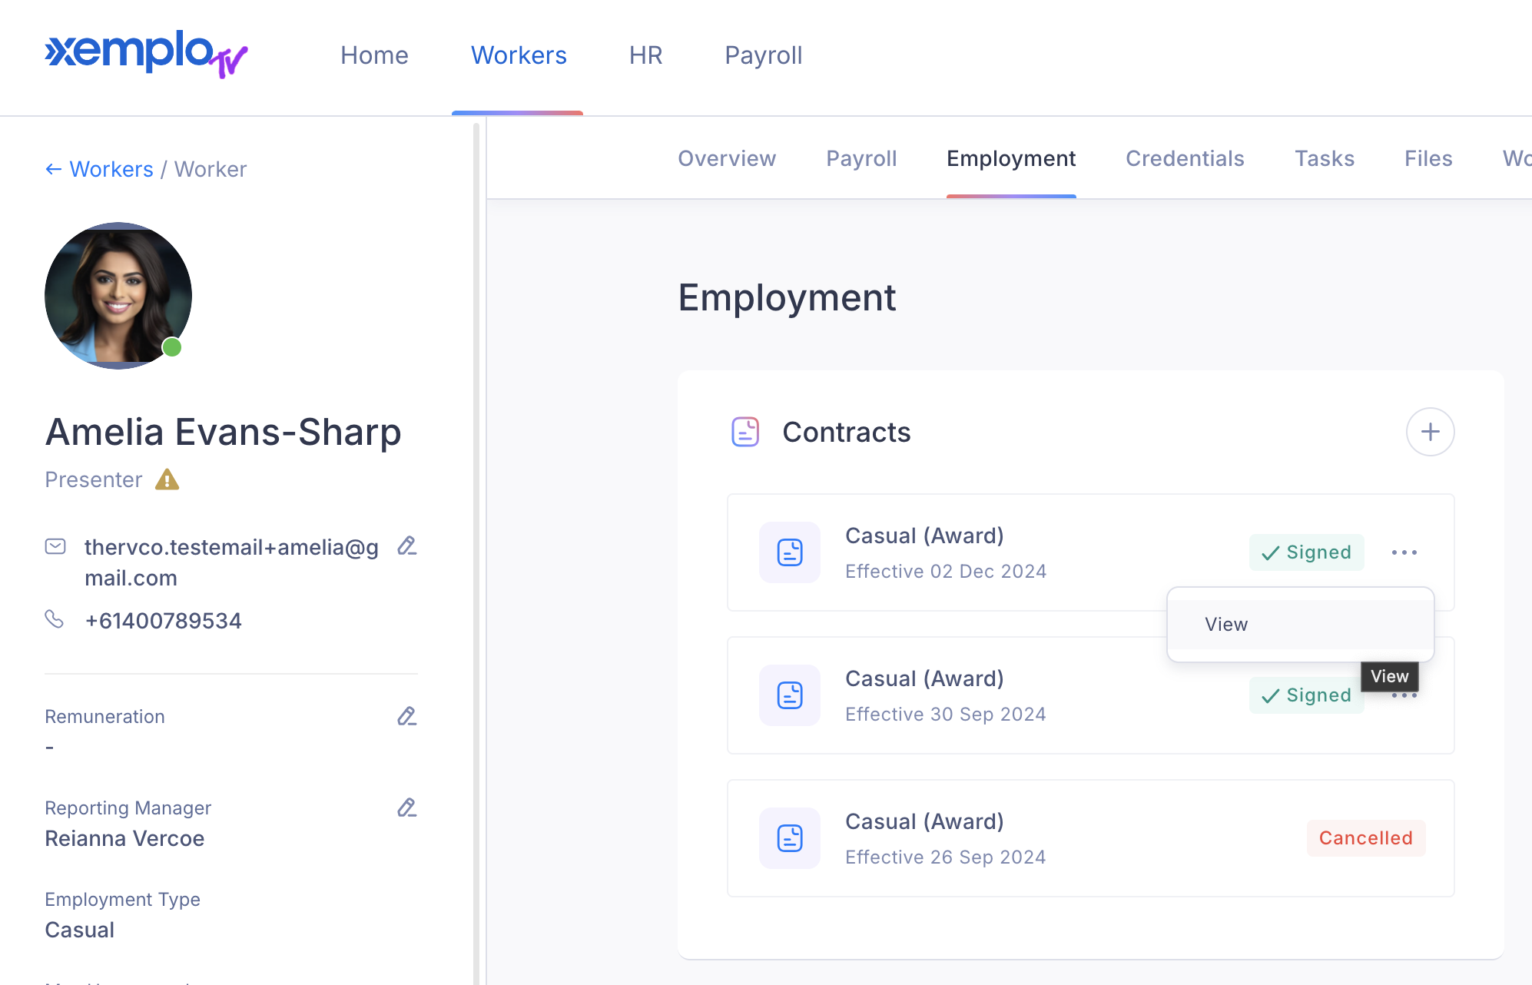
Task: Click Amelia Evans-Sharp's profile photo
Action: [x=118, y=296]
